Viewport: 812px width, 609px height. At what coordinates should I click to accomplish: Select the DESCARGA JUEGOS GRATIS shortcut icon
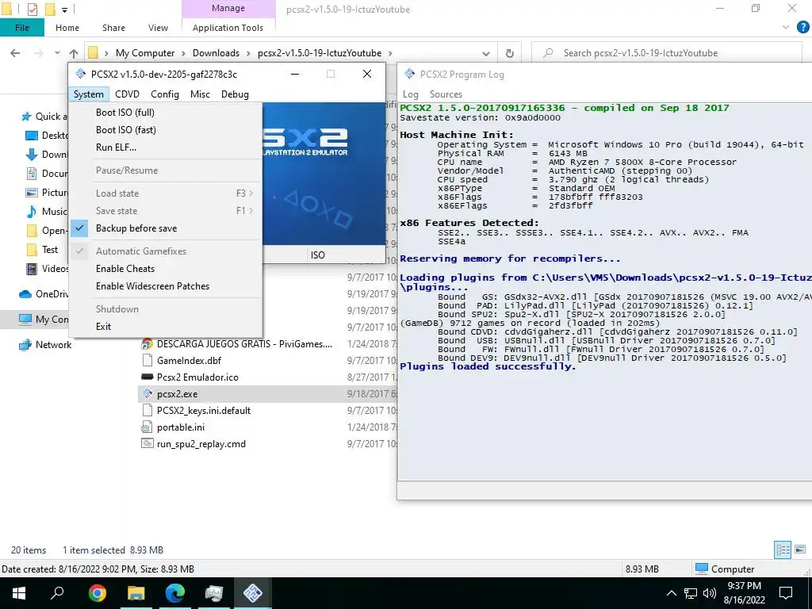click(147, 344)
